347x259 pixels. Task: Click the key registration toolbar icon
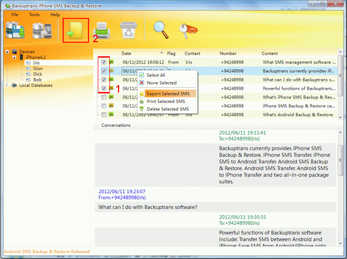click(x=189, y=31)
